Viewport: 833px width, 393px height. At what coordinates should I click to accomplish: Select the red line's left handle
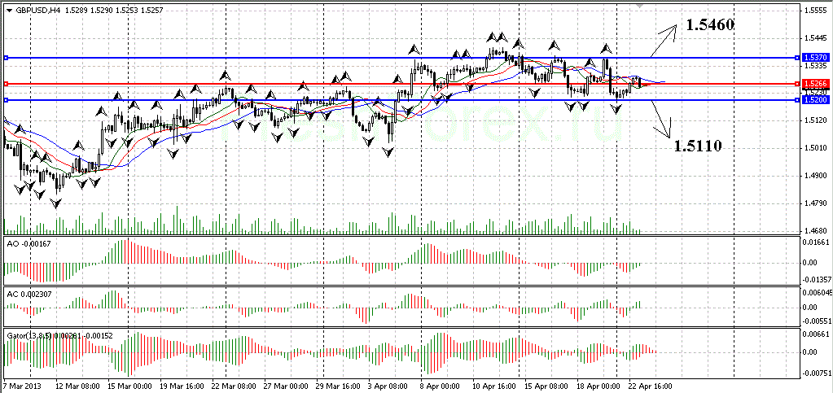(x=6, y=84)
